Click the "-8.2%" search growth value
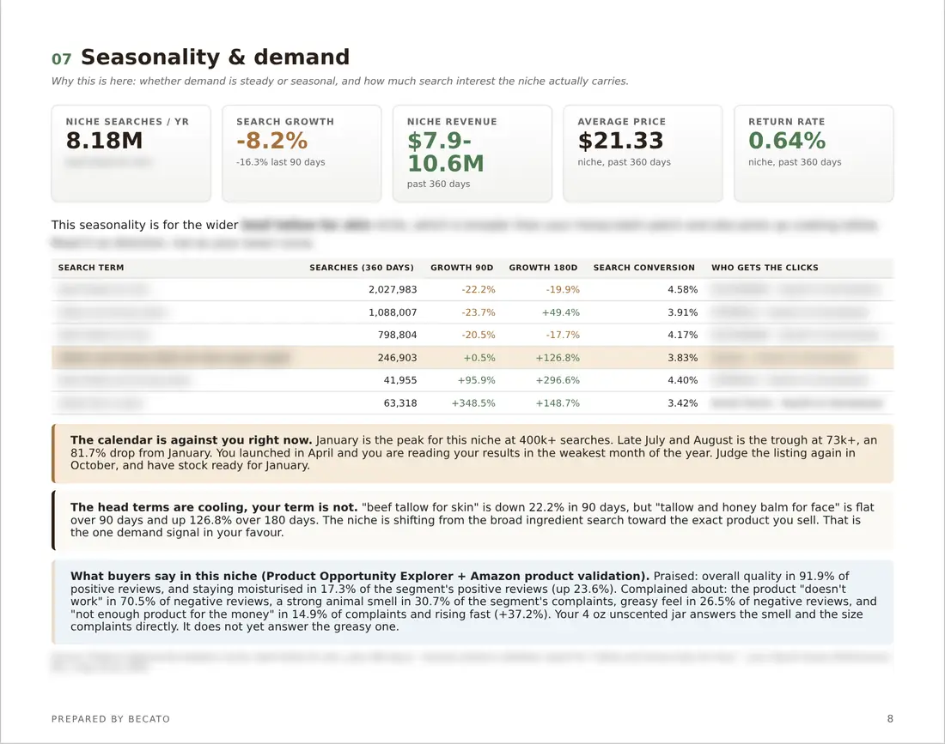Screen dimensions: 945x744 (271, 140)
